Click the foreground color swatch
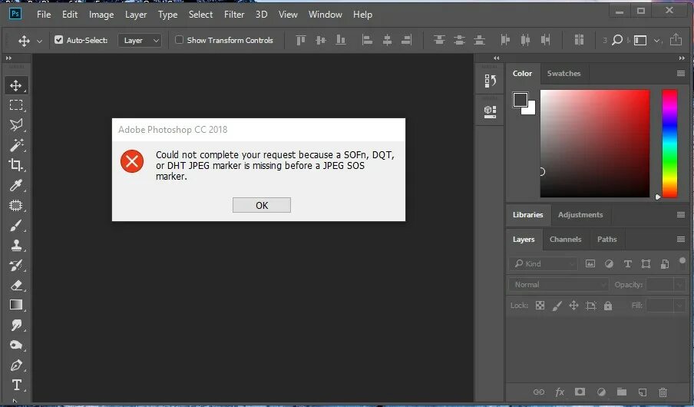Image resolution: width=694 pixels, height=407 pixels. pos(520,100)
